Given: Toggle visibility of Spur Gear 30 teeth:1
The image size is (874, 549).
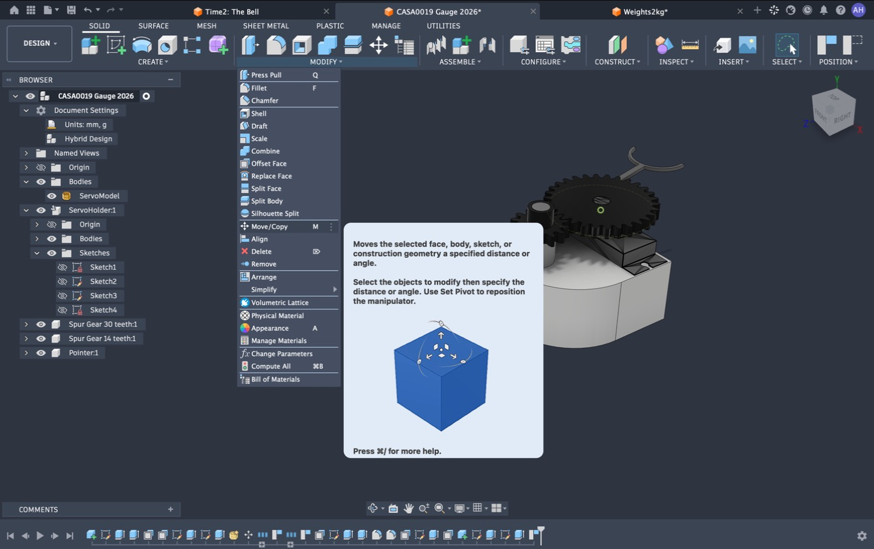Looking at the screenshot, I should point(41,324).
